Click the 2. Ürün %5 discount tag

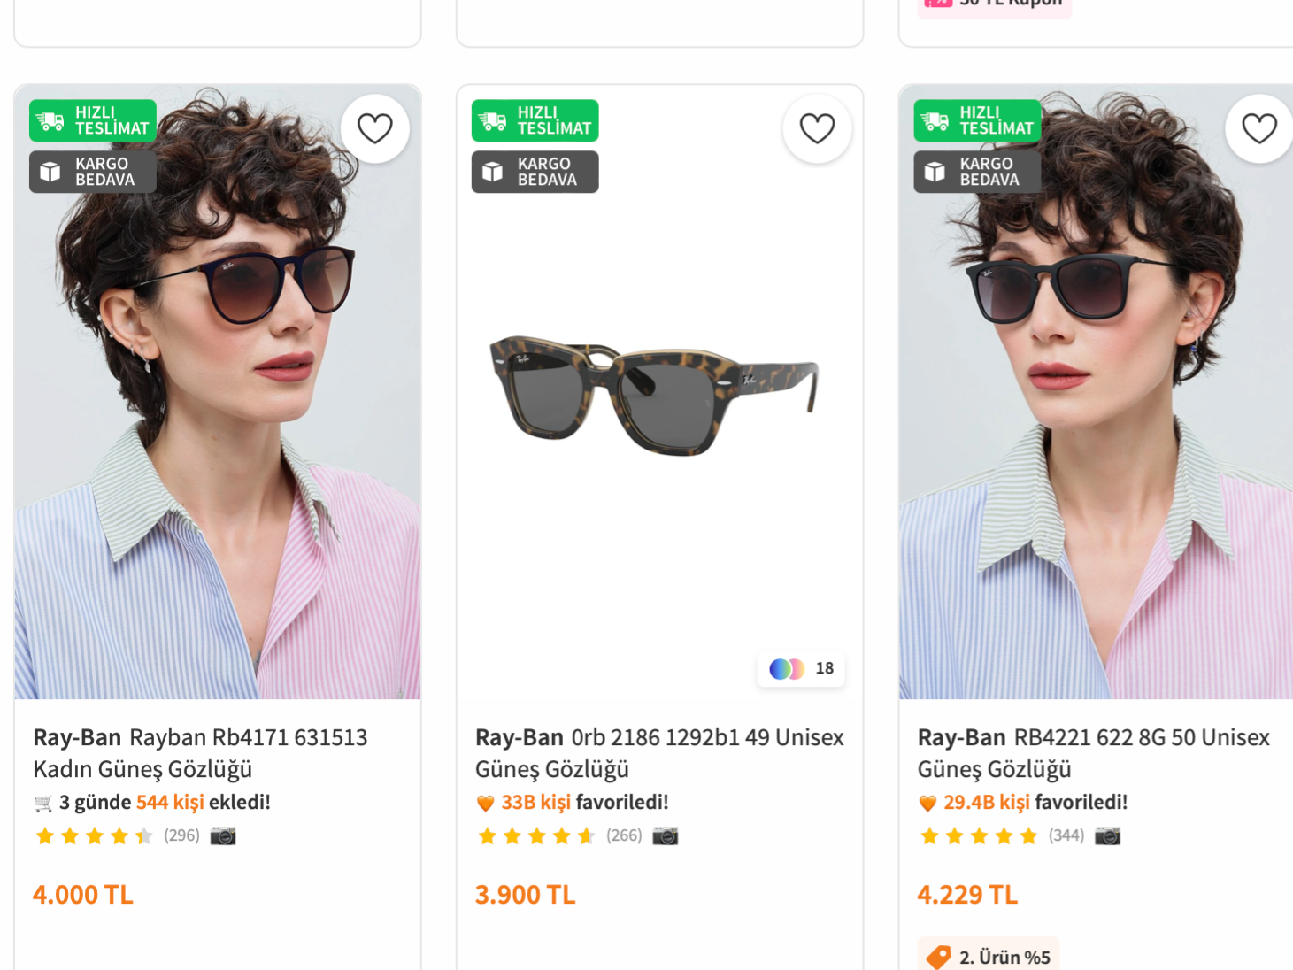click(x=988, y=957)
